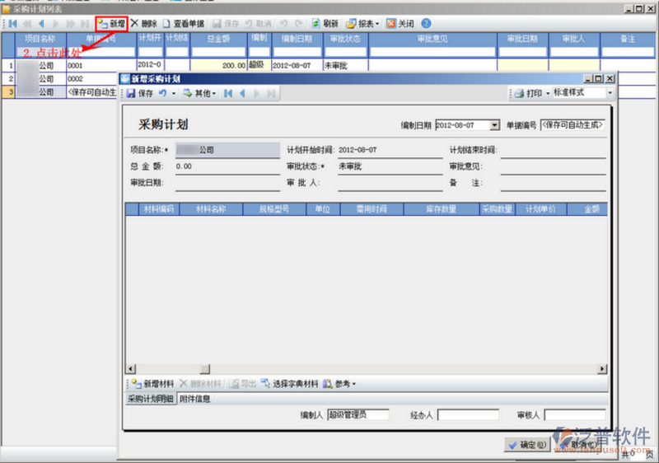
Task: Click the blue help question mark icon
Action: click(426, 24)
